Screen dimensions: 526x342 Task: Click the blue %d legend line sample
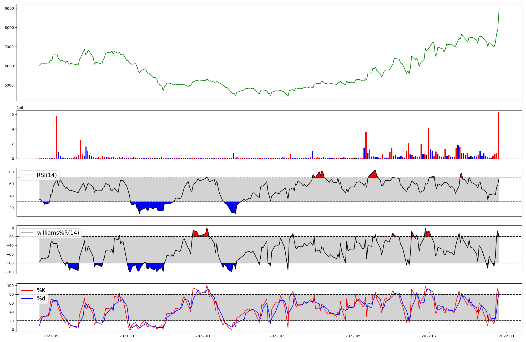pos(27,299)
